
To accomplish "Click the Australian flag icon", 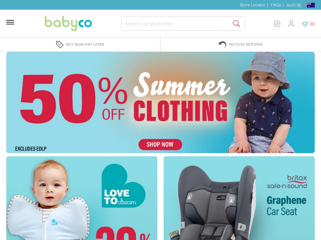I will pyautogui.click(x=311, y=5).
